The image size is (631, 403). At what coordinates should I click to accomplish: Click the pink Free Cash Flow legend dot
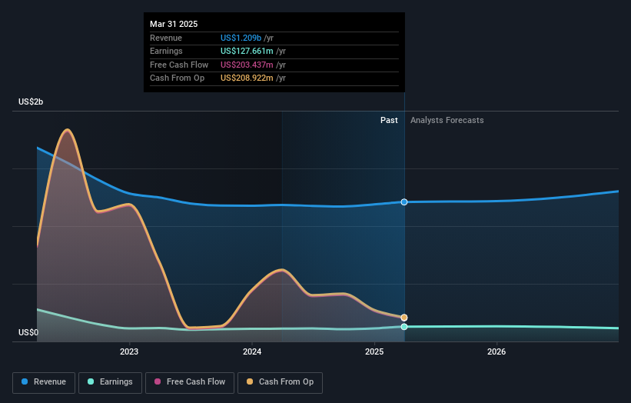point(158,381)
